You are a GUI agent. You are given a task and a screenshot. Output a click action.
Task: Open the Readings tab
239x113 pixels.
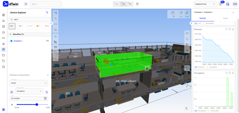(203, 18)
